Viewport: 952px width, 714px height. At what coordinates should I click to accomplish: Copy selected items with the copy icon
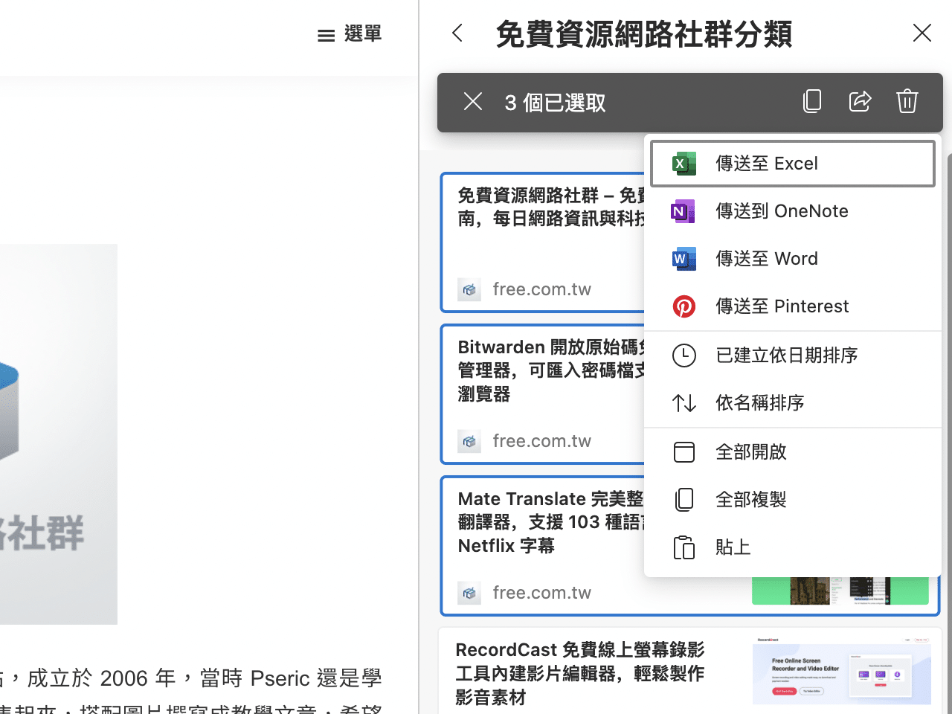pos(812,101)
